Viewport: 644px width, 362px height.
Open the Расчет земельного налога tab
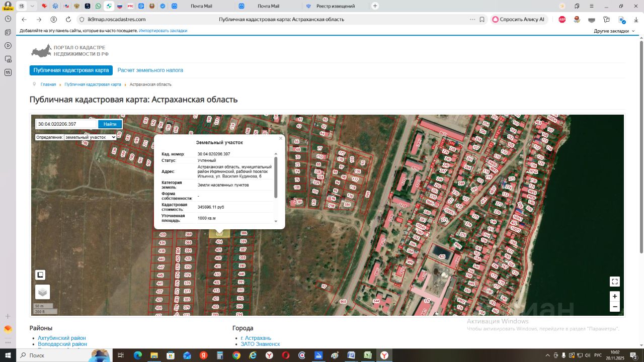(x=150, y=70)
